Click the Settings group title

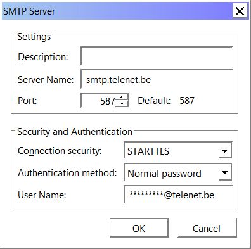coord(34,37)
